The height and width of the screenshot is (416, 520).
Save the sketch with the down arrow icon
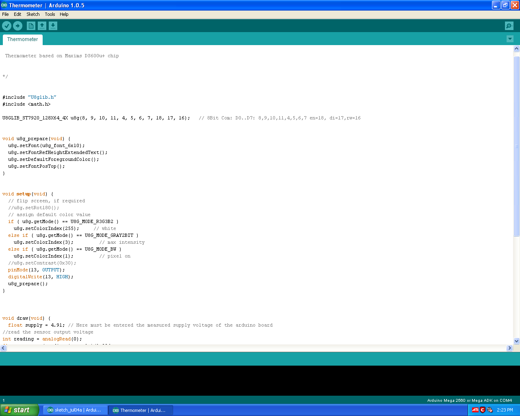pyautogui.click(x=53, y=26)
